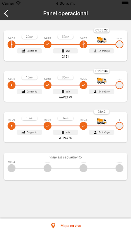Open the Ida stage of trip AAV2179
This screenshot has width=131, height=233.
[x=65, y=91]
